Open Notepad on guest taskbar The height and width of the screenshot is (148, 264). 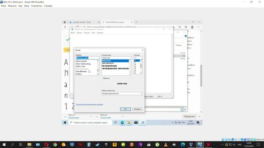tap(143, 123)
